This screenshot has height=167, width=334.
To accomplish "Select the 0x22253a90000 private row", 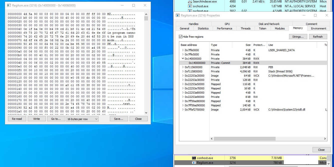I will [253, 97].
